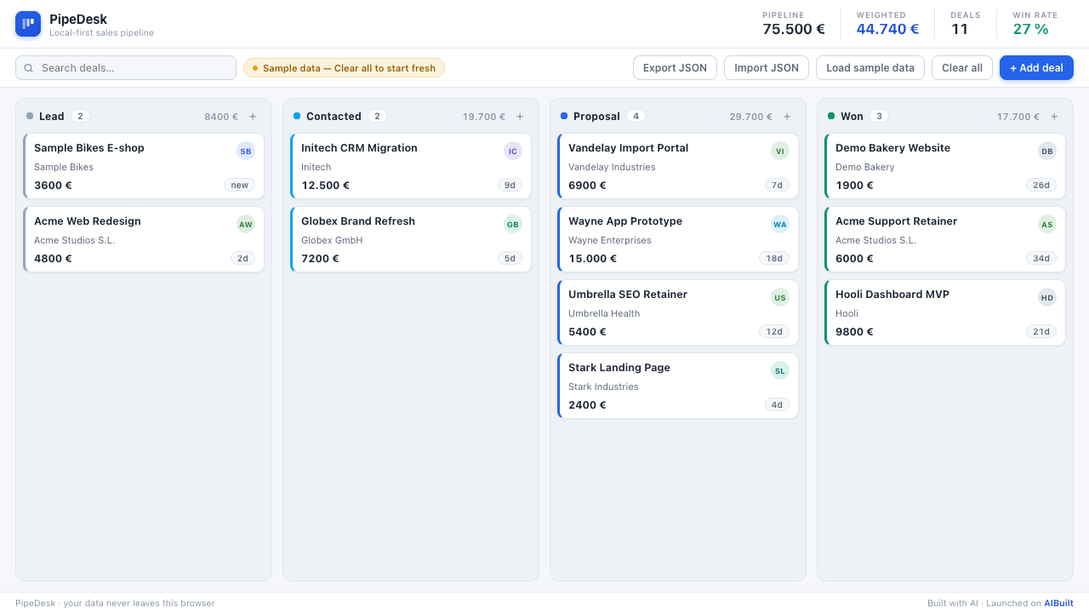Screen dimensions: 1089x613
Task: Click the Proposal count badge 4
Action: (636, 117)
